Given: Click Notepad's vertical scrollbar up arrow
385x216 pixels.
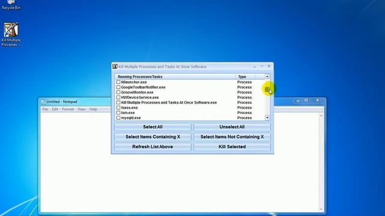Looking at the screenshot, I should pyautogui.click(x=321, y=116).
